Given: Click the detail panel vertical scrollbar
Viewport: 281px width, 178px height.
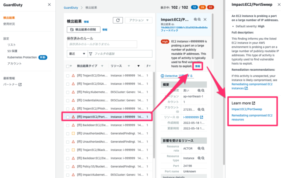Looking at the screenshot, I should 213,36.
